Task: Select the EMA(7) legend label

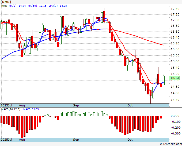Action: tap(53, 6)
